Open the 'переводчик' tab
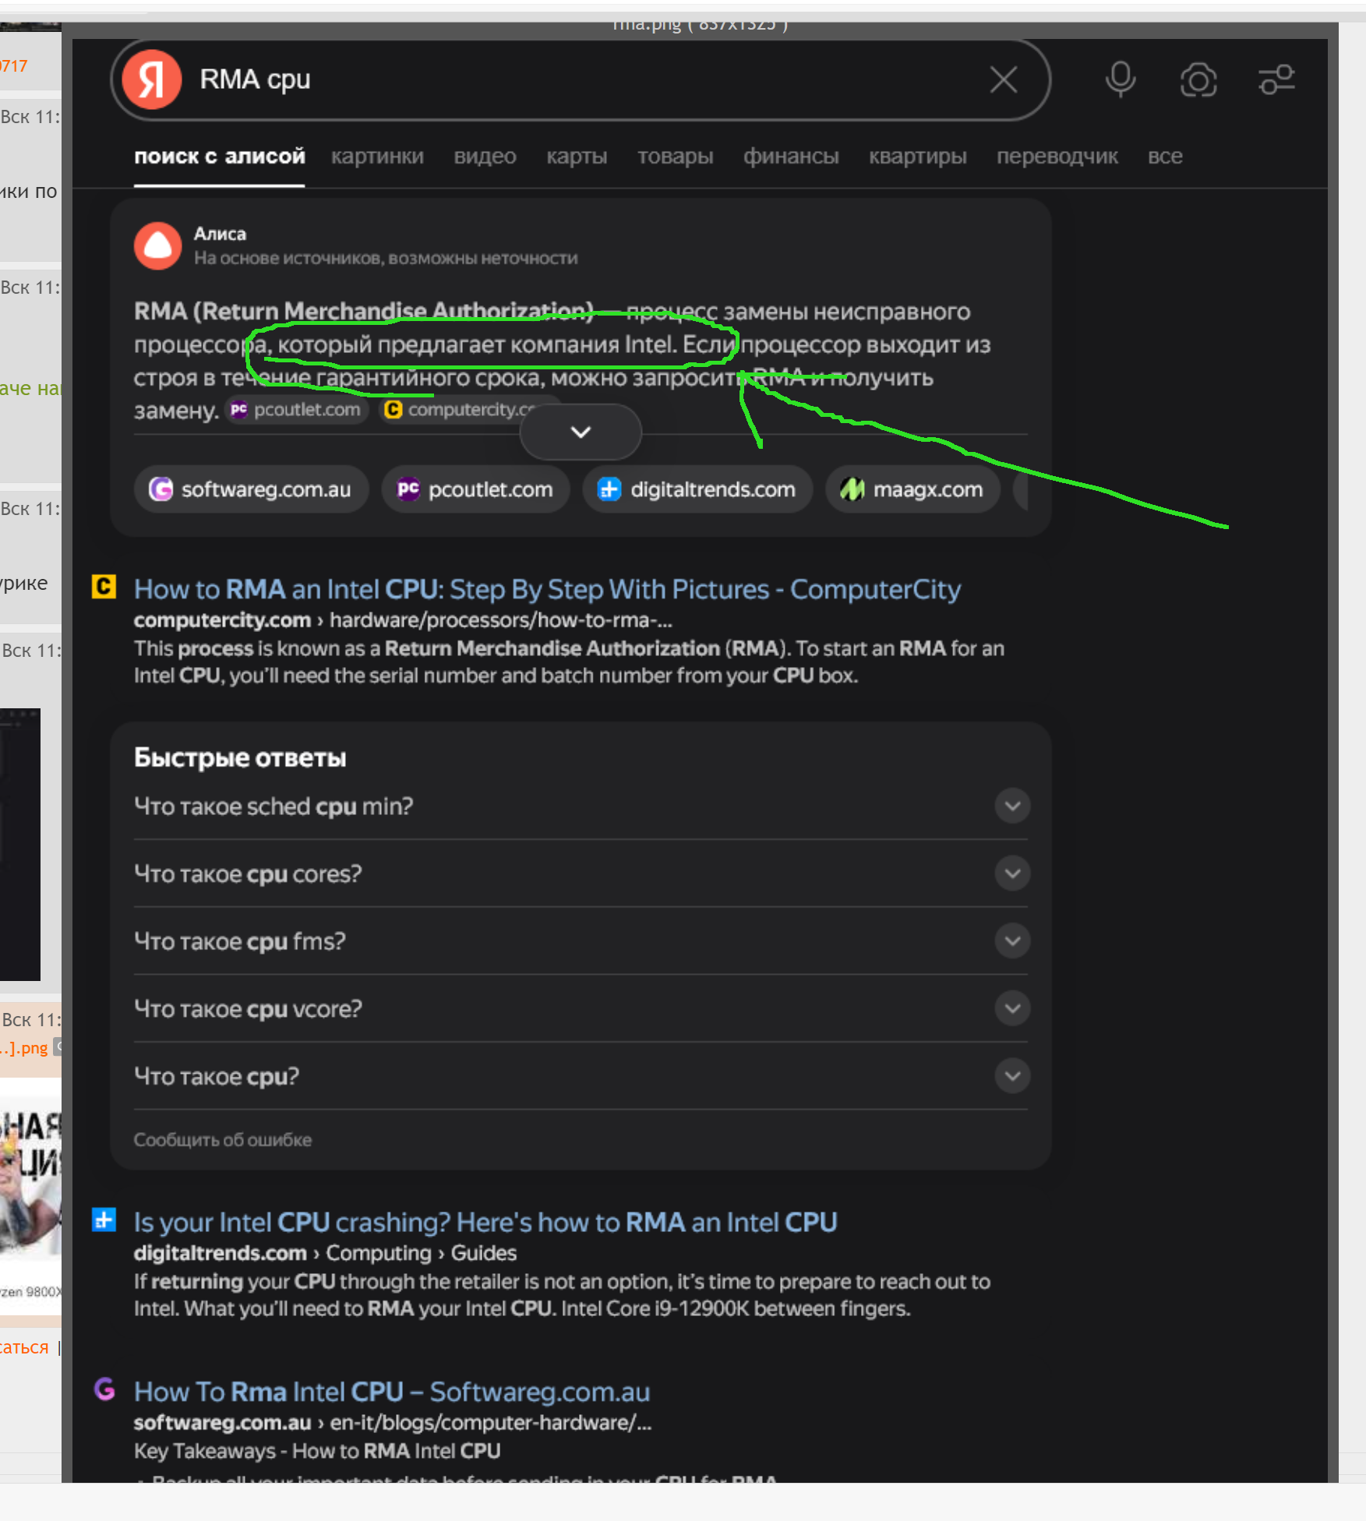This screenshot has height=1521, width=1366. [x=1057, y=157]
